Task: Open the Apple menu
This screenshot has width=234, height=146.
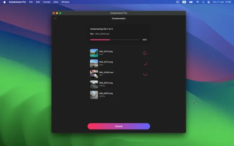Action: (5, 2)
